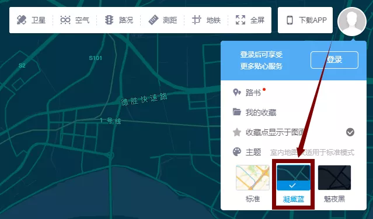Open the 下载APP download button
The image size is (373, 219).
(305, 20)
